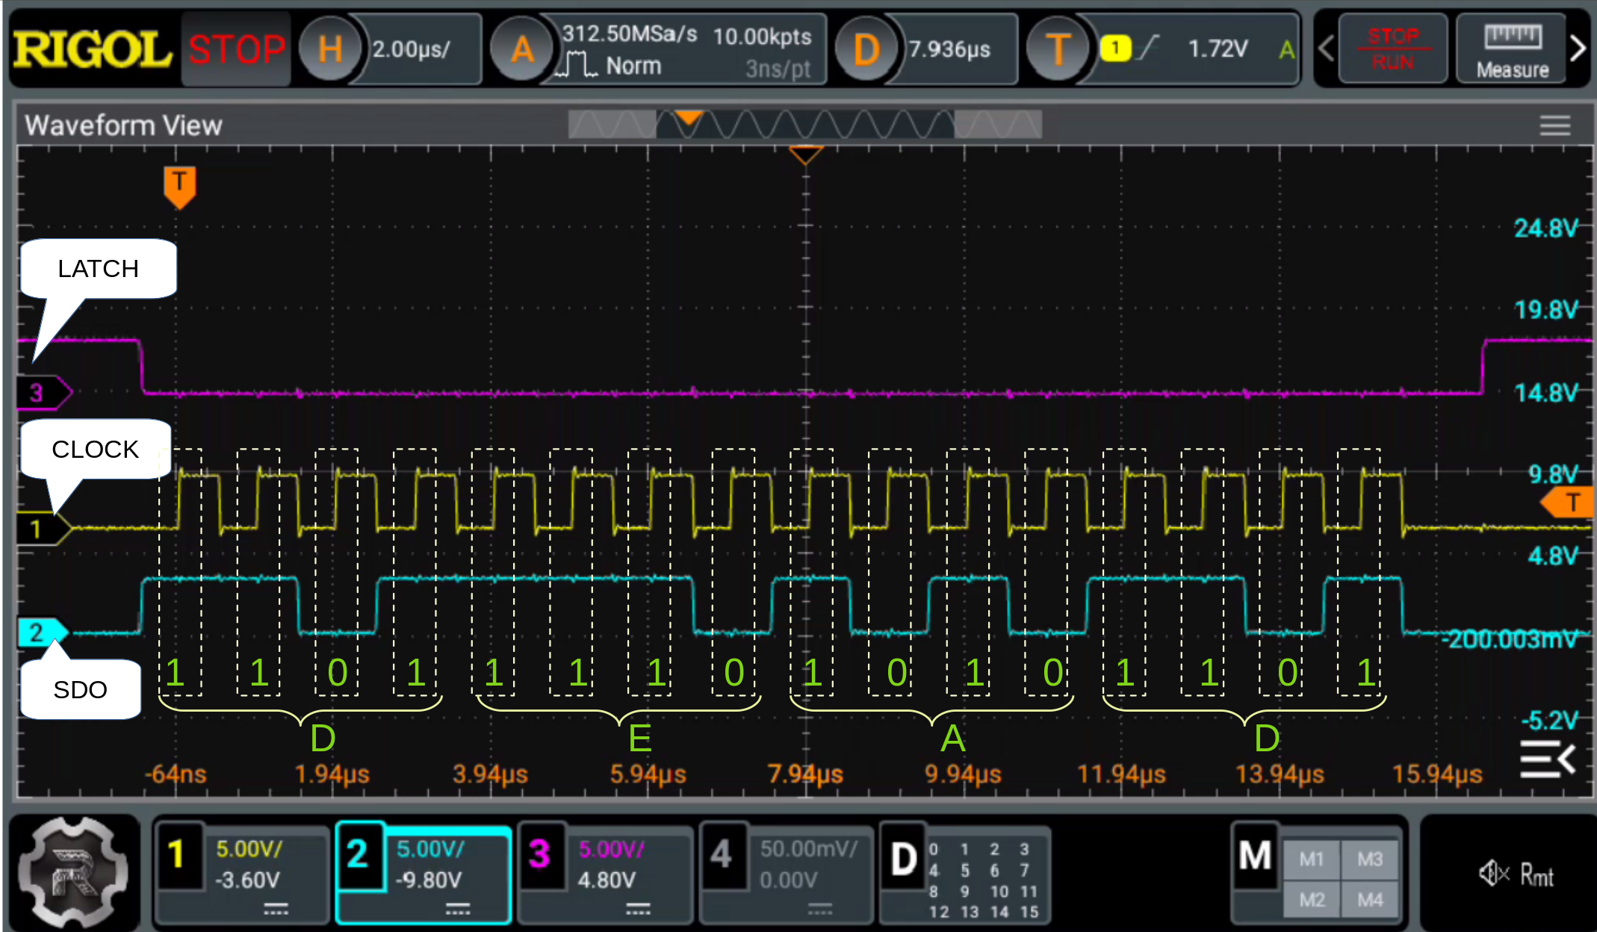Click channel 3 offset 4.80V value
This screenshot has height=932, width=1597.
click(x=606, y=880)
